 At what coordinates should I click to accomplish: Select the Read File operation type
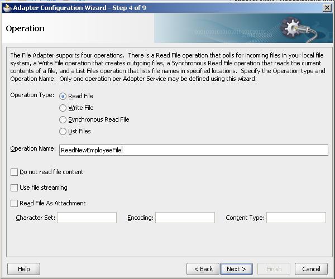[63, 96]
